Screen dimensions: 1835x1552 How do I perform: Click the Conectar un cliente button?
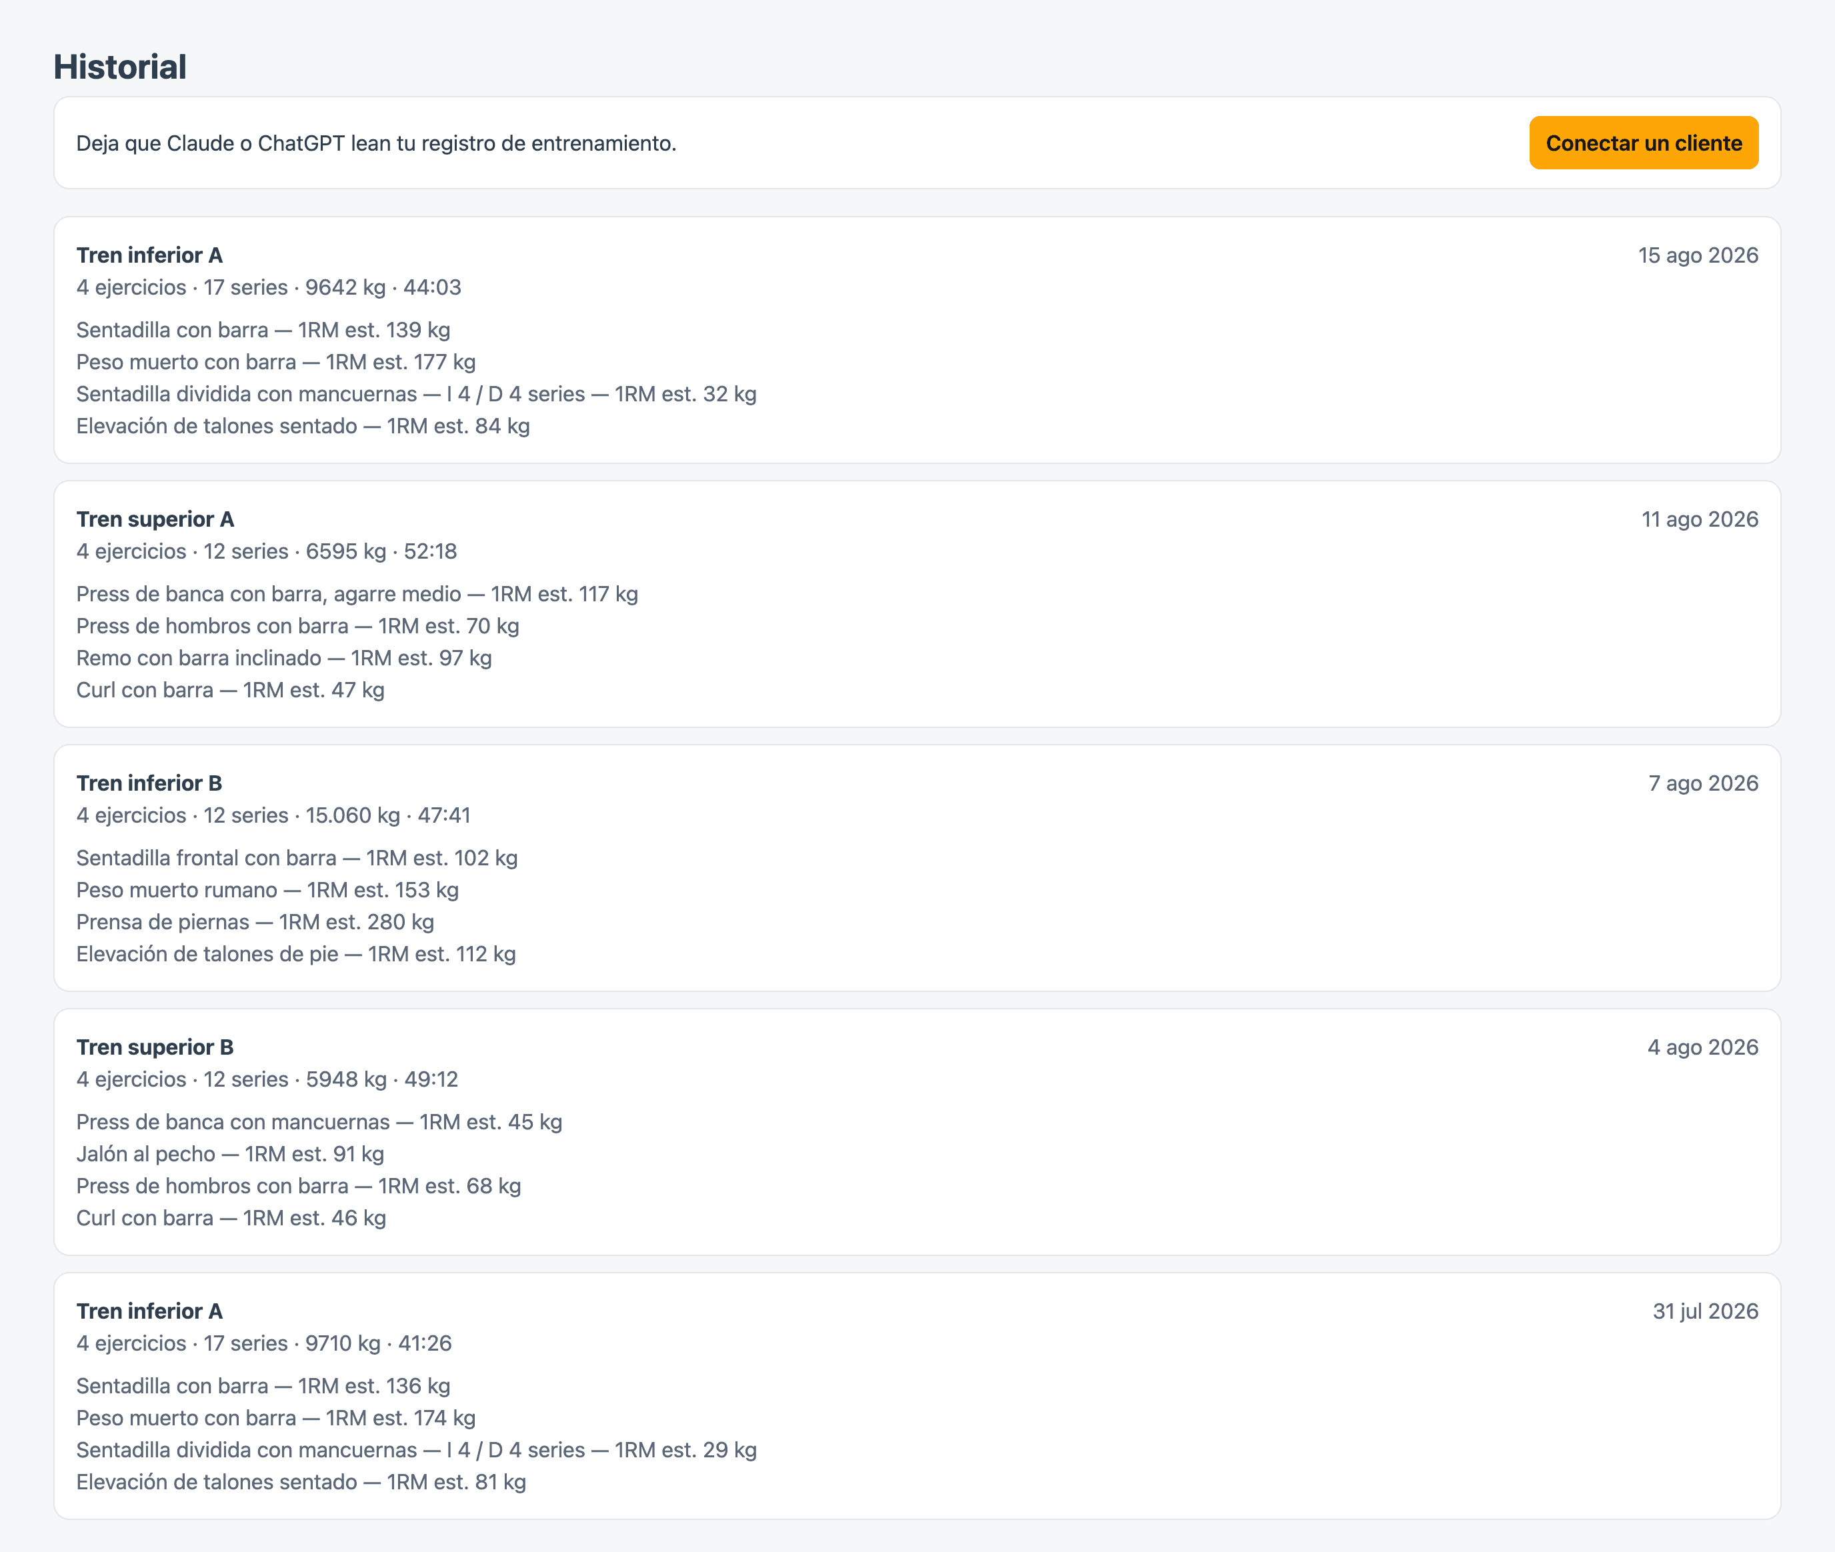pyautogui.click(x=1643, y=143)
